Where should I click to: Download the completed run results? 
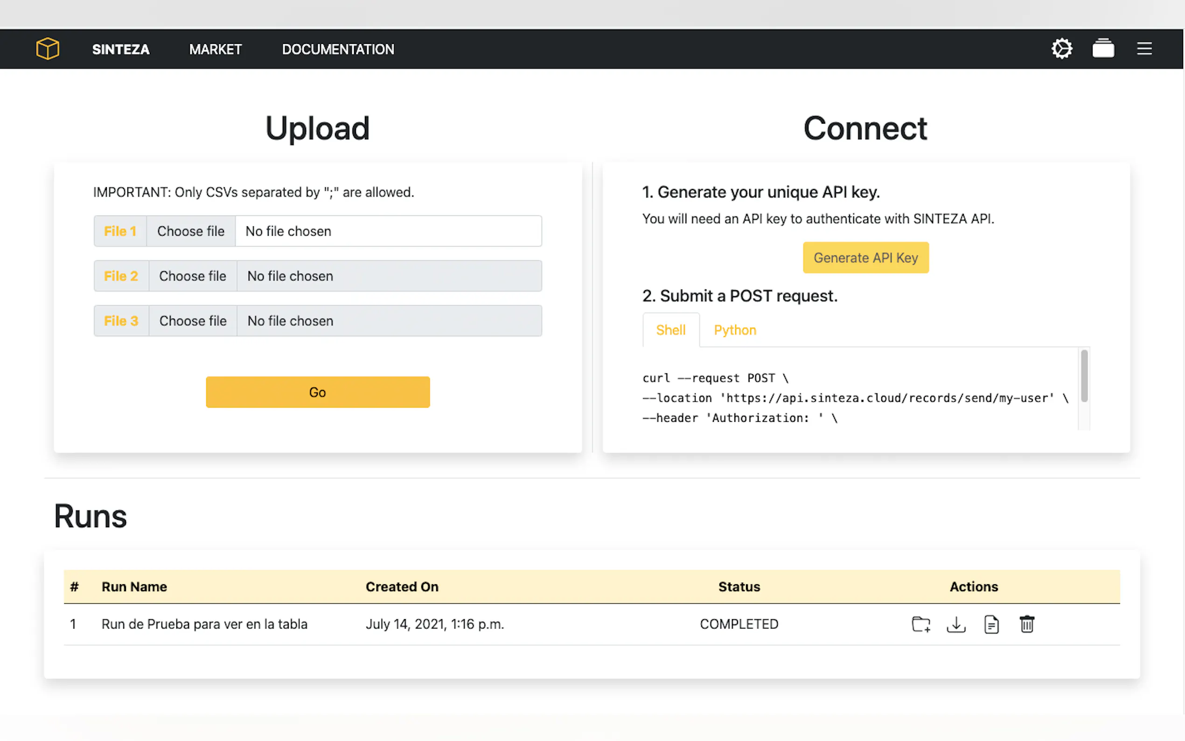coord(956,624)
